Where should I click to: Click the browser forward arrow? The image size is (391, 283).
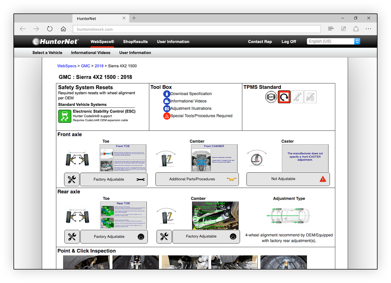tap(36, 29)
